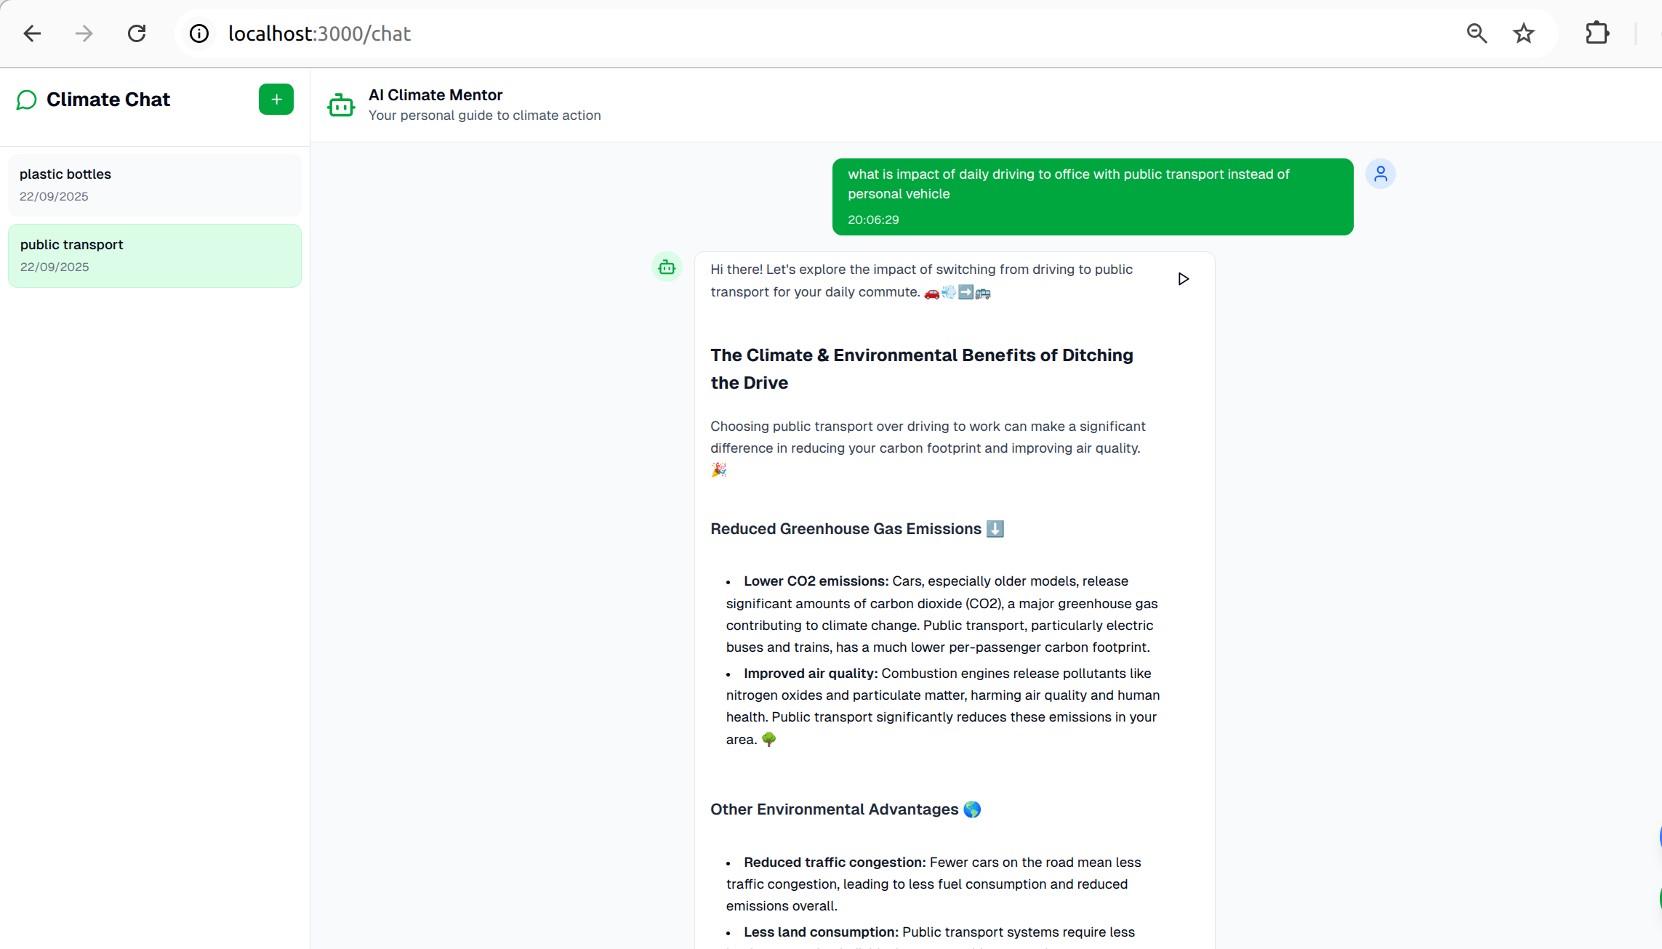Go forward in browser history
Image resolution: width=1662 pixels, height=949 pixels.
(84, 33)
